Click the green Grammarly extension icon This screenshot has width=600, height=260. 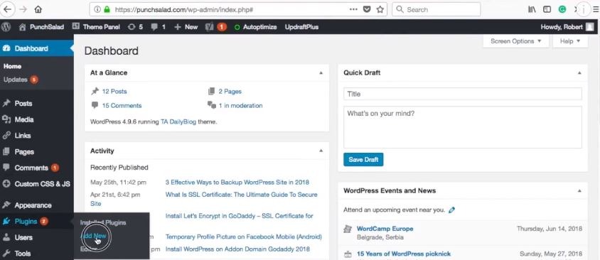(x=562, y=9)
